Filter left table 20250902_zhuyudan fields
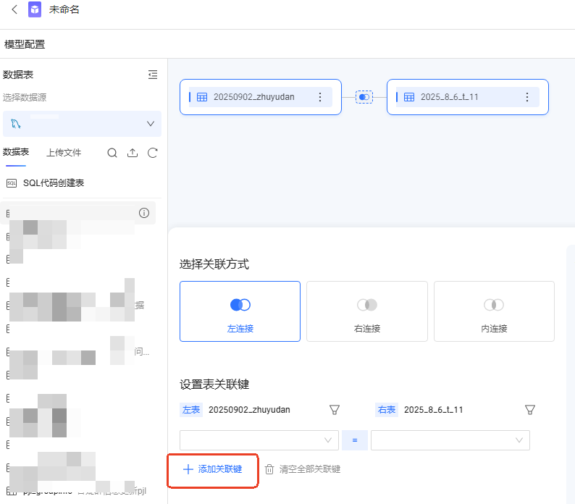575x504 pixels. point(334,410)
